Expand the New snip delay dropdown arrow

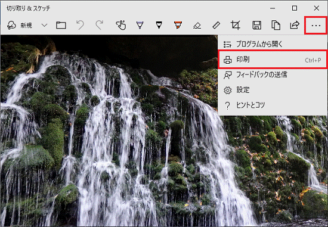point(44,26)
